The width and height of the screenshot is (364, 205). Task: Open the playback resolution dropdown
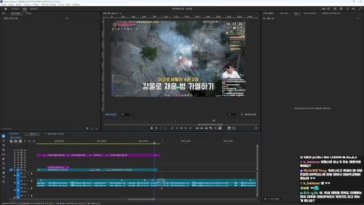pyautogui.click(x=233, y=114)
